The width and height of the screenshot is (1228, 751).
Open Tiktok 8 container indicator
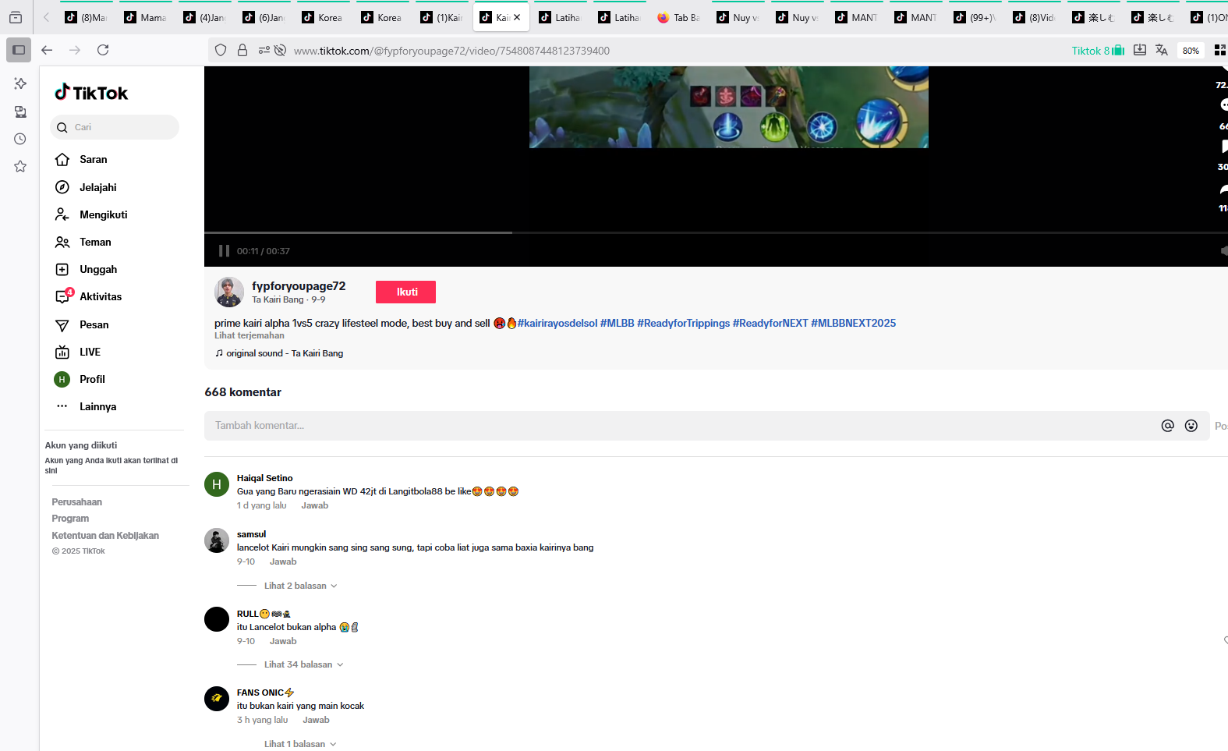point(1098,51)
